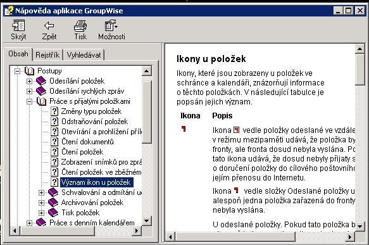Click the open book icon beside Postupy

click(29, 71)
